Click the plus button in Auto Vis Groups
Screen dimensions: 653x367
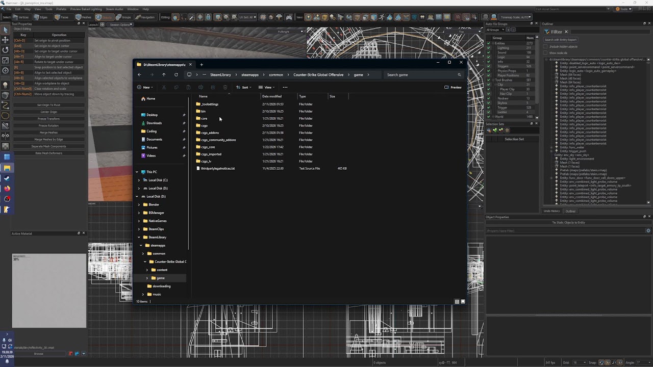pos(508,30)
